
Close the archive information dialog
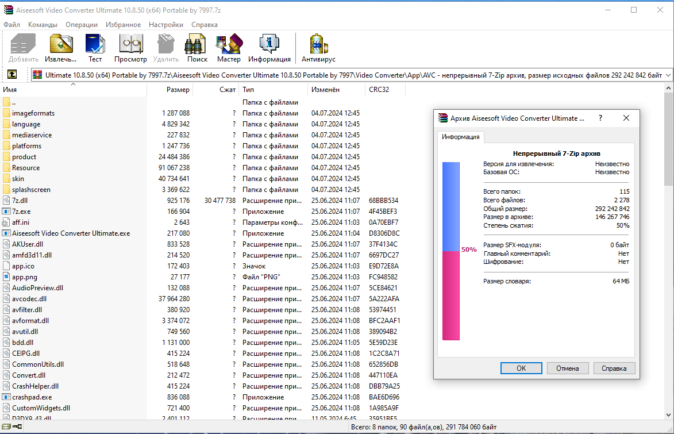click(626, 118)
